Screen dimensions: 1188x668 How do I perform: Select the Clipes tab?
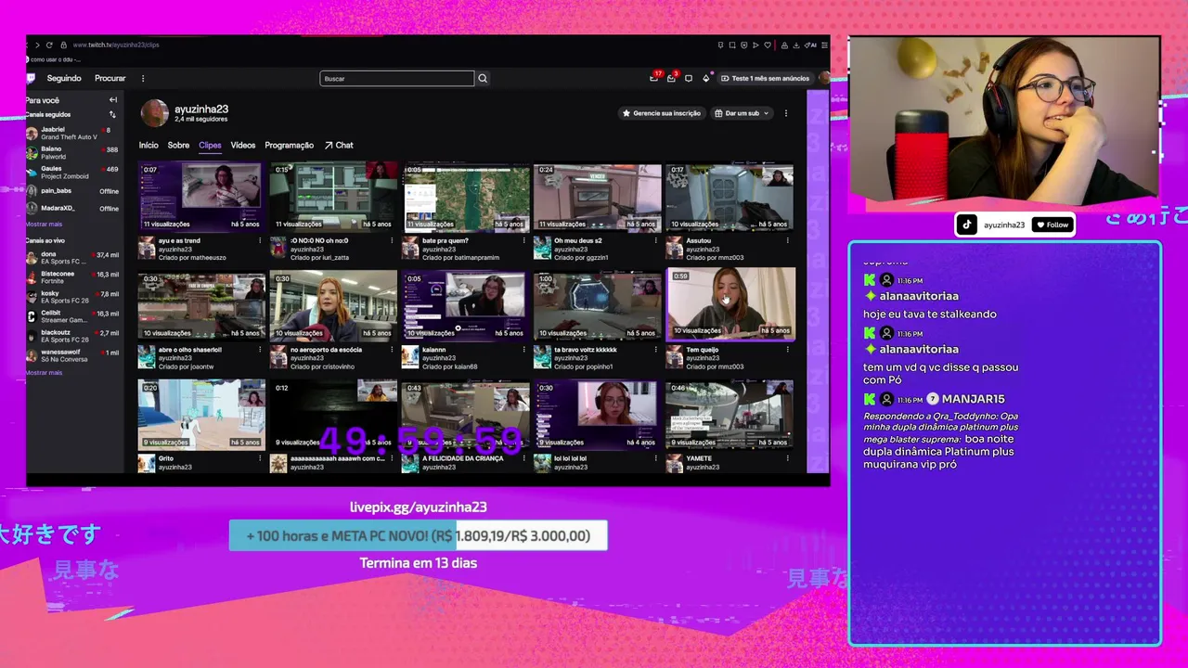pos(210,146)
